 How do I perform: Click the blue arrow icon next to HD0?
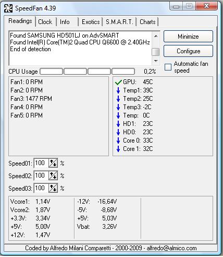click(118, 132)
